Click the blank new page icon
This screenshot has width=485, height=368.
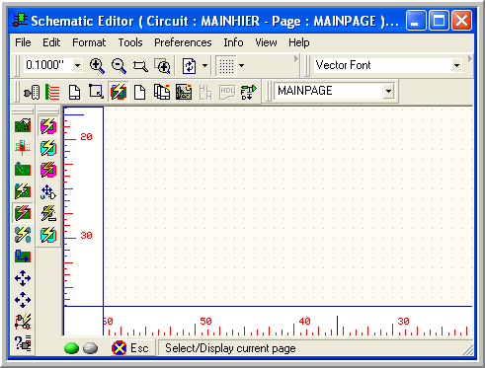(x=140, y=92)
